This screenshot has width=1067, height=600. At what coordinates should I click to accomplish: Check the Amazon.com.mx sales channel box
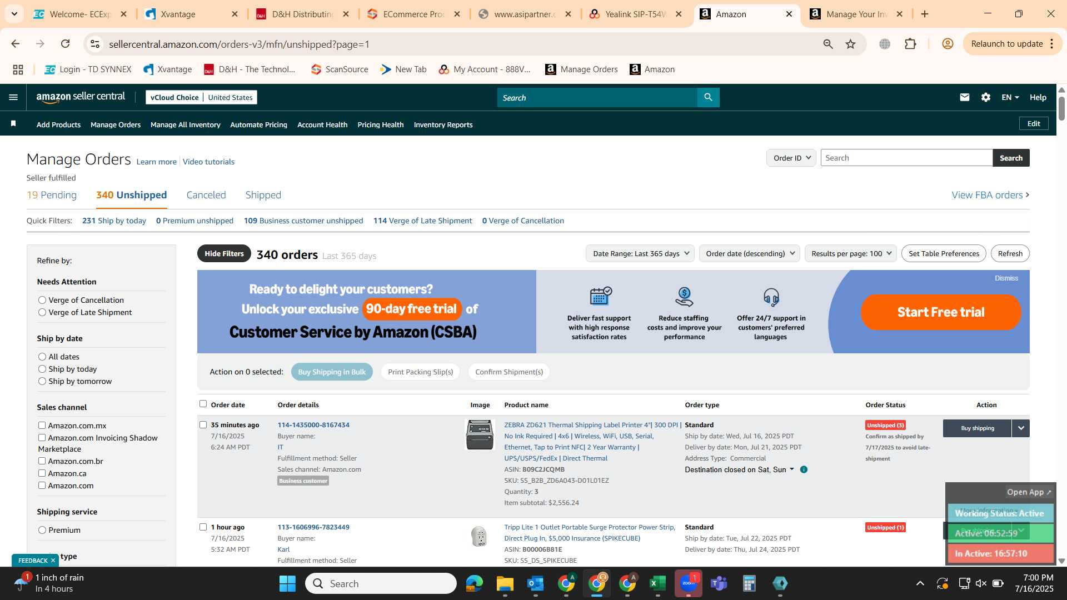tap(42, 425)
